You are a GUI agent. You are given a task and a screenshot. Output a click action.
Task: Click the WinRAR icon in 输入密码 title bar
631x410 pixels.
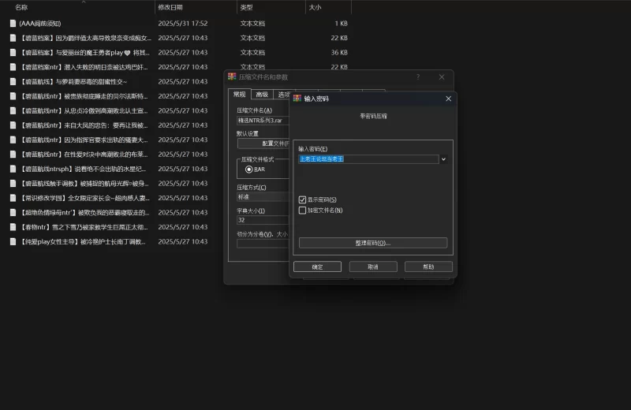click(x=297, y=99)
